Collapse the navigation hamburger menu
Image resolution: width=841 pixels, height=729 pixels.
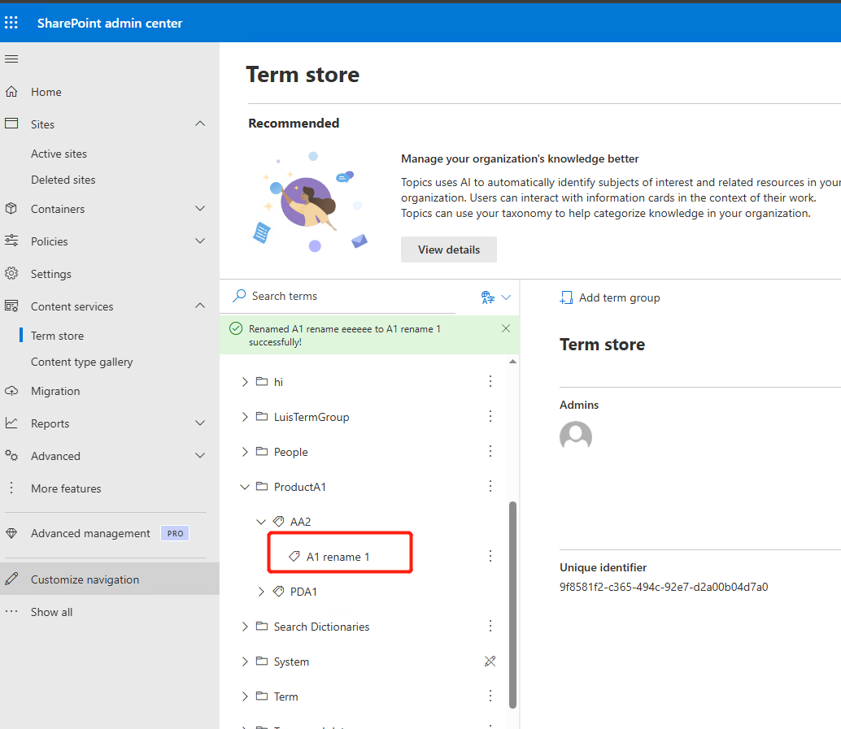(11, 59)
